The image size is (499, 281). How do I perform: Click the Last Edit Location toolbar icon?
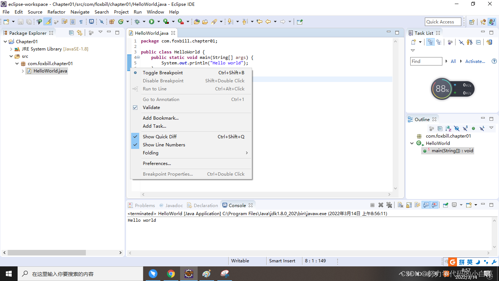coord(259,22)
